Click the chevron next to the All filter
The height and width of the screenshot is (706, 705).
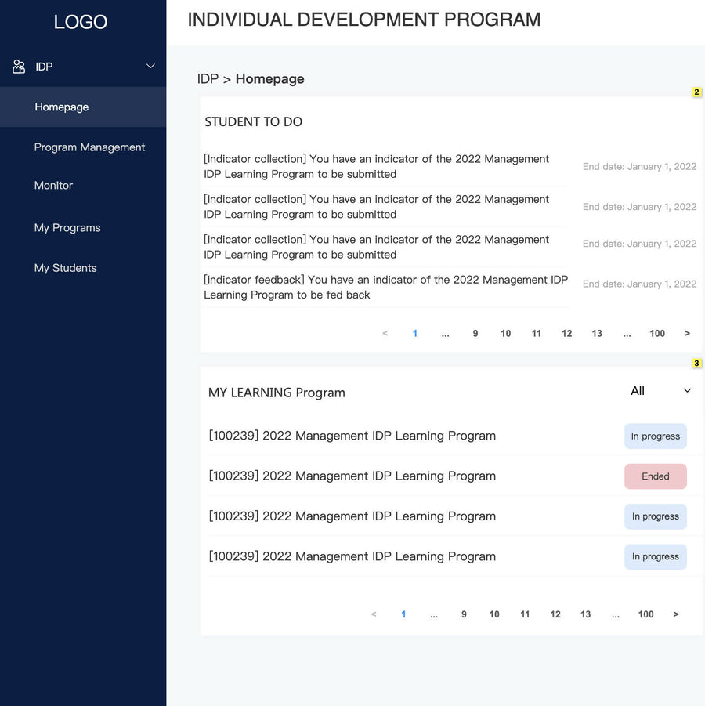687,390
